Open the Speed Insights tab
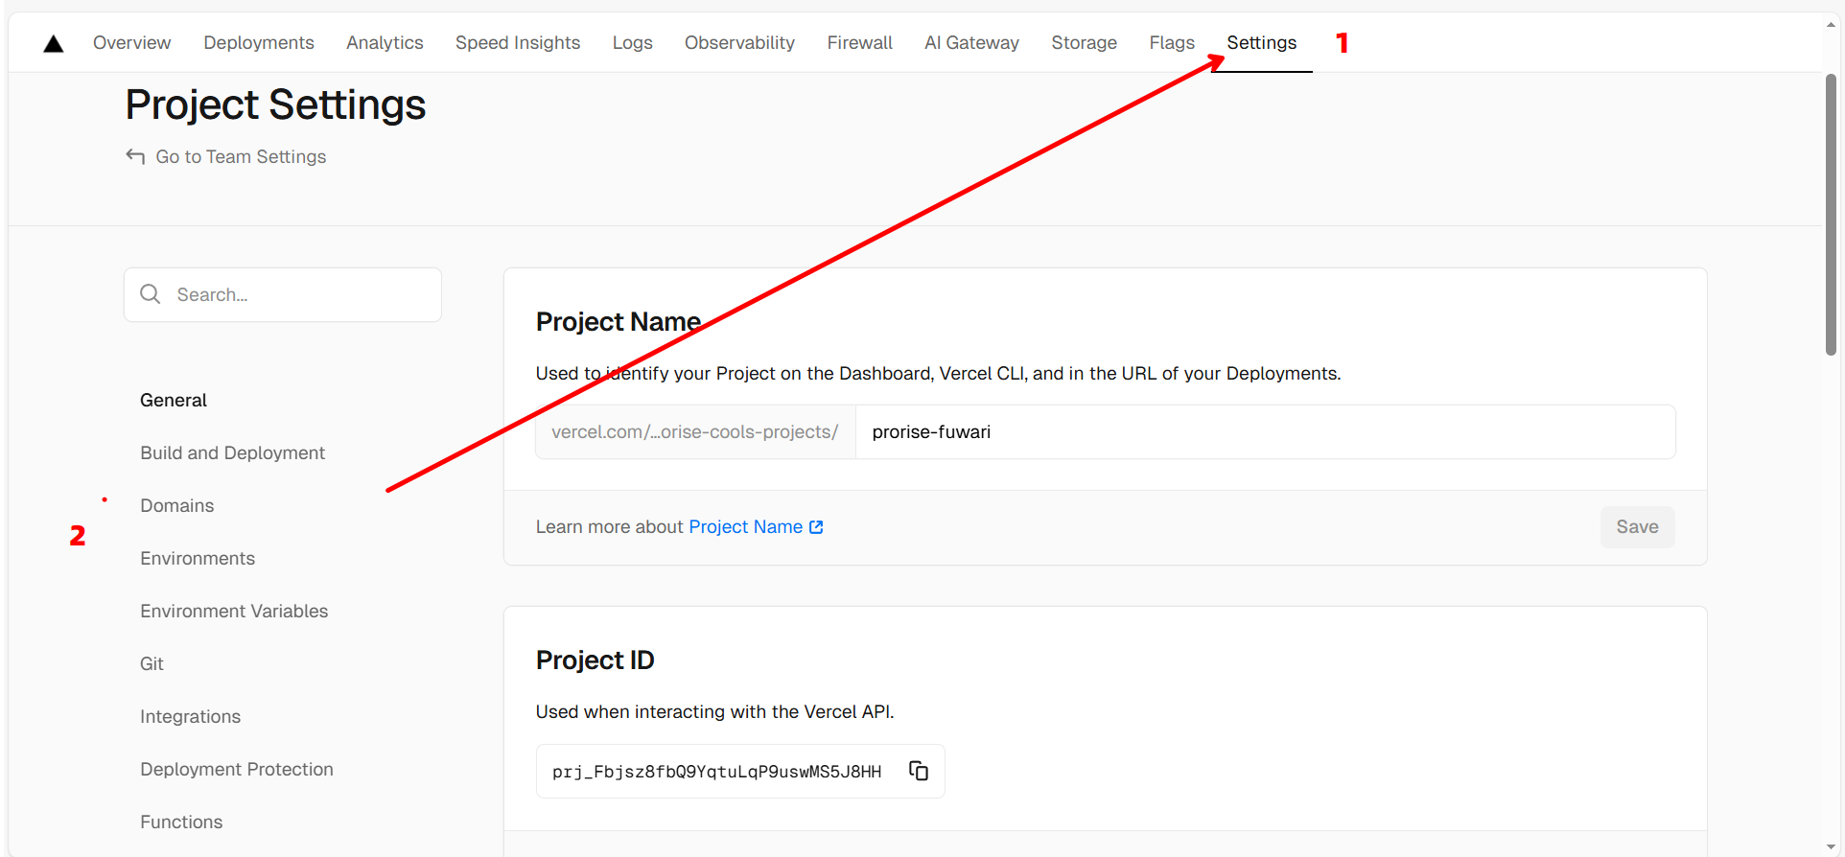This screenshot has height=857, width=1845. (517, 43)
